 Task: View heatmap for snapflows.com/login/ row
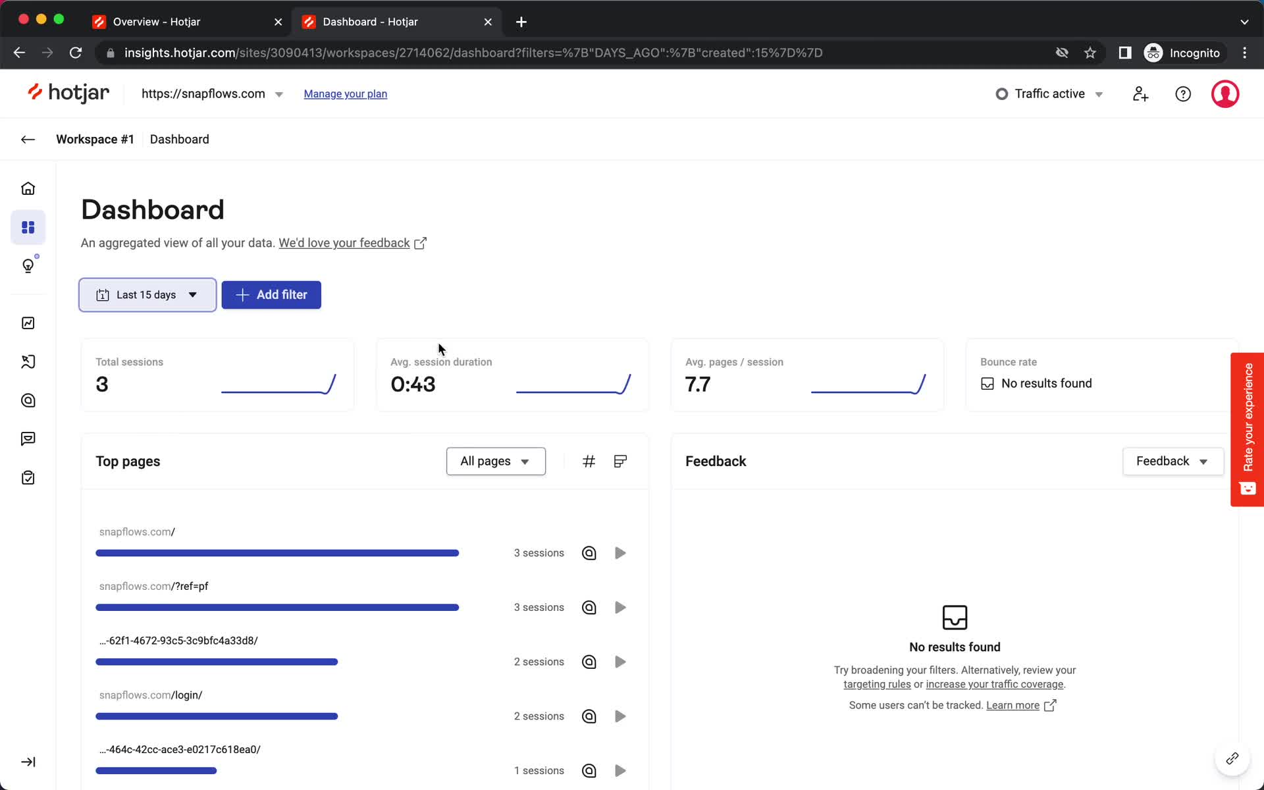pyautogui.click(x=589, y=716)
